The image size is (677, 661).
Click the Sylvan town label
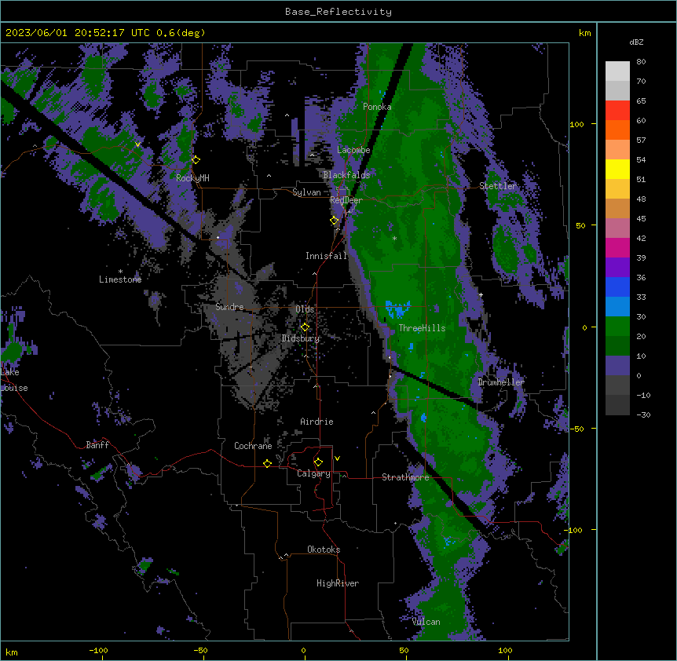306,192
